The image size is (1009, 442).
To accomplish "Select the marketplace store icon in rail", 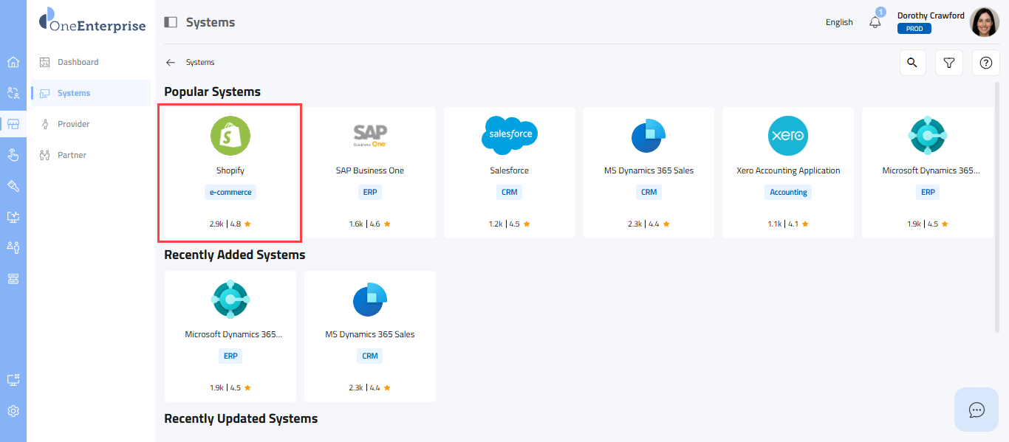I will tap(13, 123).
